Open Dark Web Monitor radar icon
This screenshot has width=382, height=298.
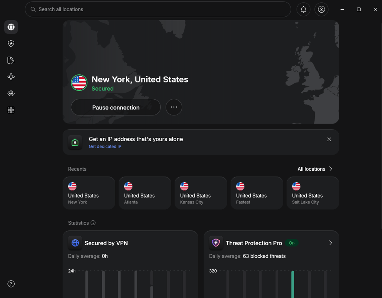(x=11, y=93)
